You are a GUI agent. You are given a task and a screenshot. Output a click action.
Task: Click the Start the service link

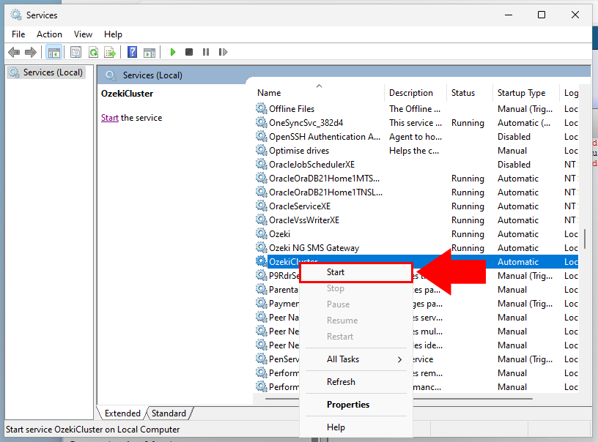[109, 118]
